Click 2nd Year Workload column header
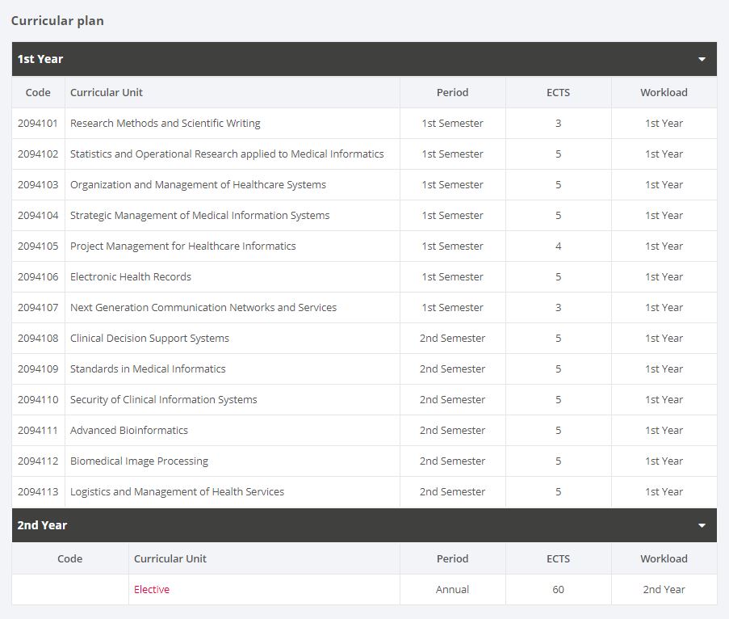Image resolution: width=729 pixels, height=619 pixels. (664, 559)
